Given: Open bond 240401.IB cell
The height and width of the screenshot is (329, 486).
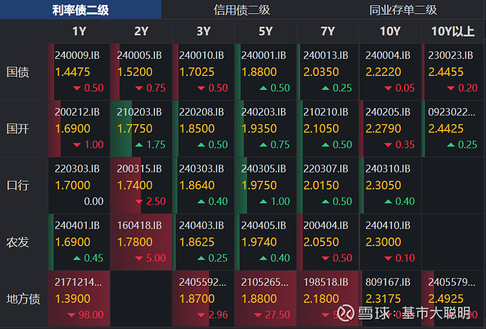Looking at the screenshot, I should tap(79, 242).
